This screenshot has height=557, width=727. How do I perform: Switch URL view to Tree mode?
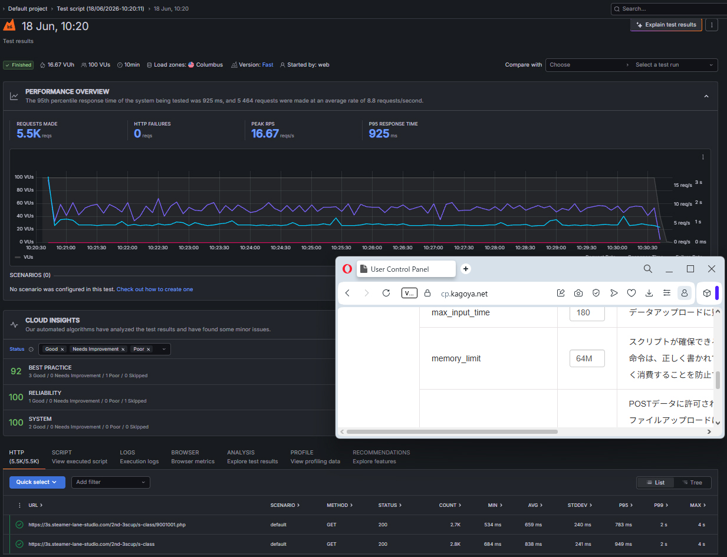coord(692,483)
